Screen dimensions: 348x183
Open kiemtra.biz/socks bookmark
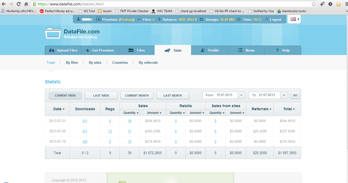(x=292, y=11)
